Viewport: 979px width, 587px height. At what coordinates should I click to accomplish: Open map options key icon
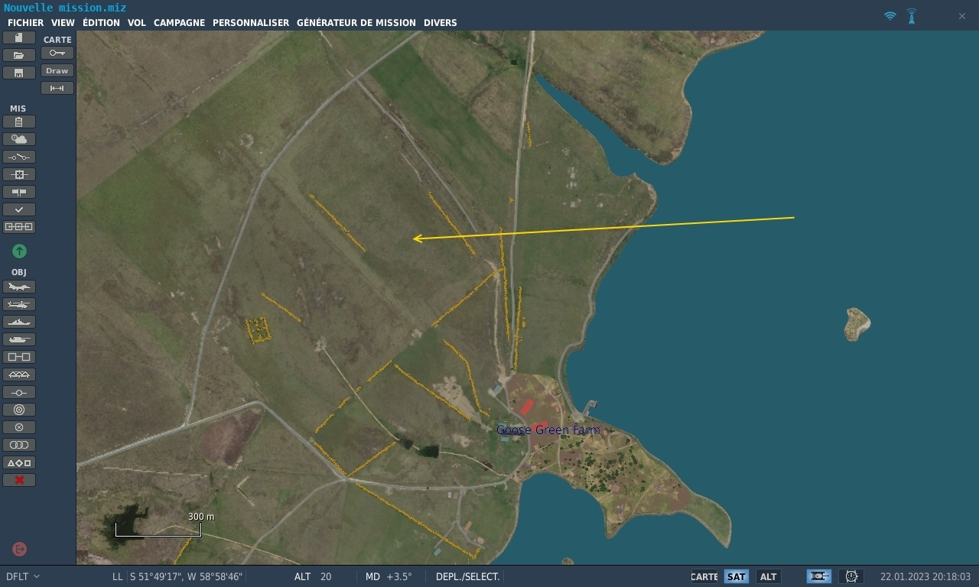pos(57,53)
